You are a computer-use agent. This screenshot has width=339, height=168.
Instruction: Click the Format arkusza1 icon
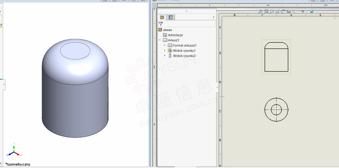pos(170,45)
